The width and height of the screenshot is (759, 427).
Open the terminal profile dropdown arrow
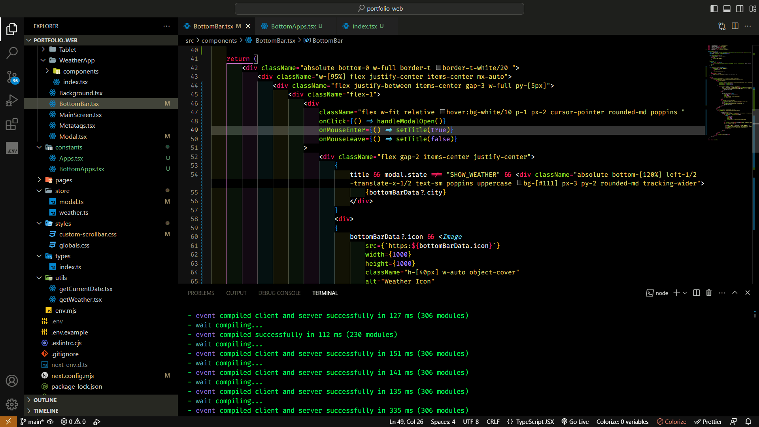(684, 293)
